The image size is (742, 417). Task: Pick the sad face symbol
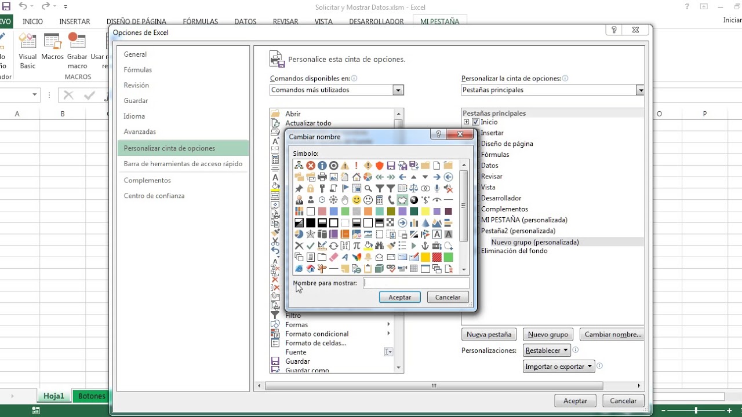click(368, 200)
